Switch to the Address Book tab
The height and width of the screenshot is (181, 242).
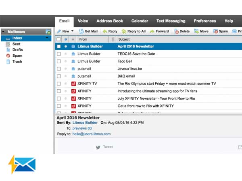pyautogui.click(x=110, y=21)
